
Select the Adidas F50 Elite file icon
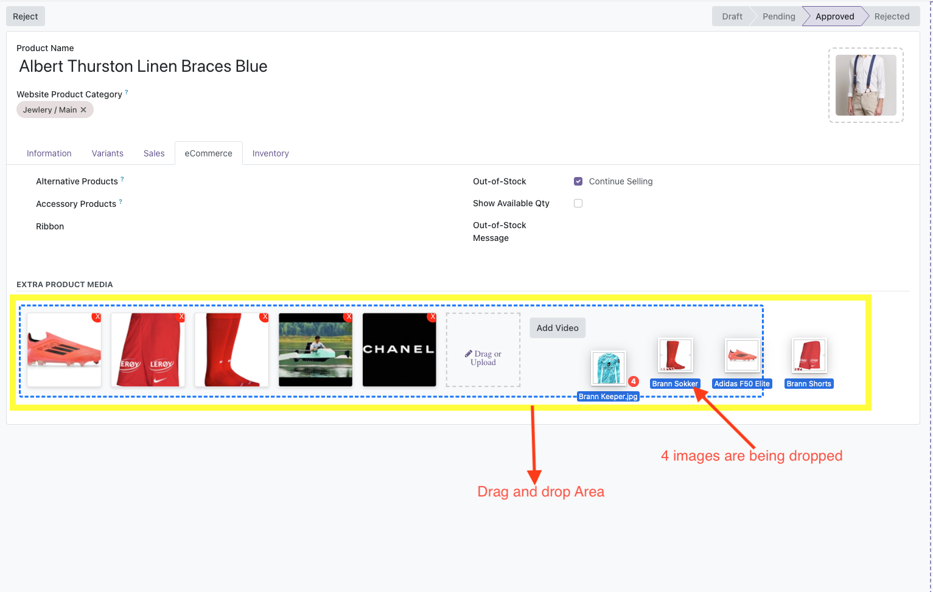click(x=743, y=355)
